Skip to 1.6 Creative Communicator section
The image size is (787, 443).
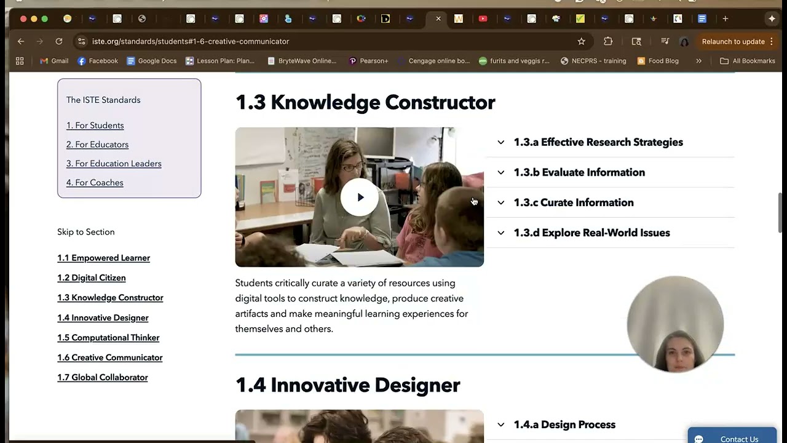(109, 357)
